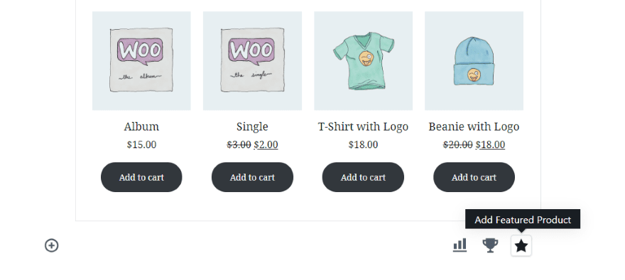Viewport: 625px width, 280px height.
Task: Open the Album product title
Action: [x=141, y=126]
